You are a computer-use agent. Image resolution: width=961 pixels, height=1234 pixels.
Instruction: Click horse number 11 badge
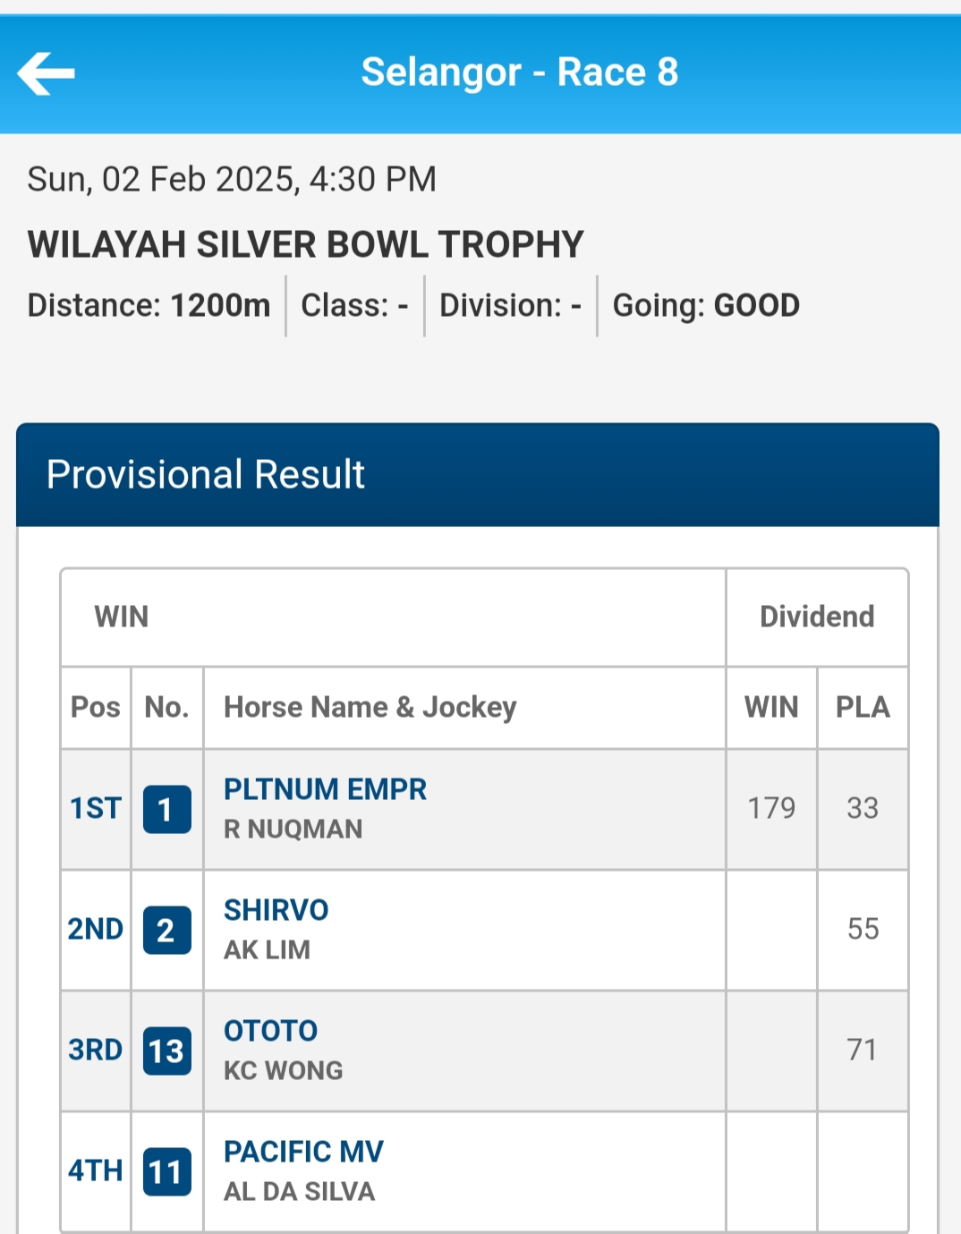166,1171
